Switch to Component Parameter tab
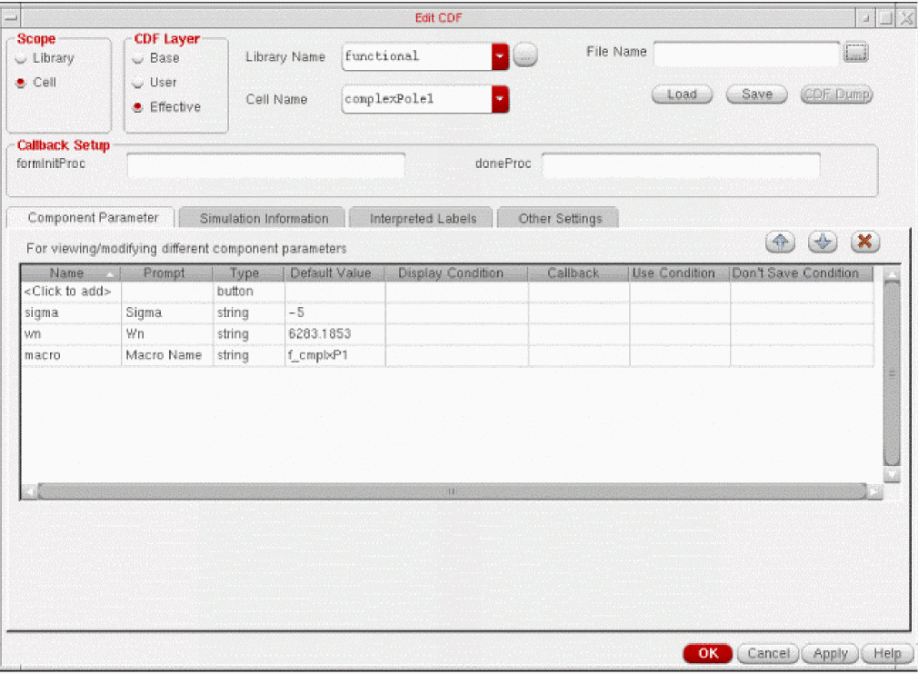The width and height of the screenshot is (918, 674). 91,218
